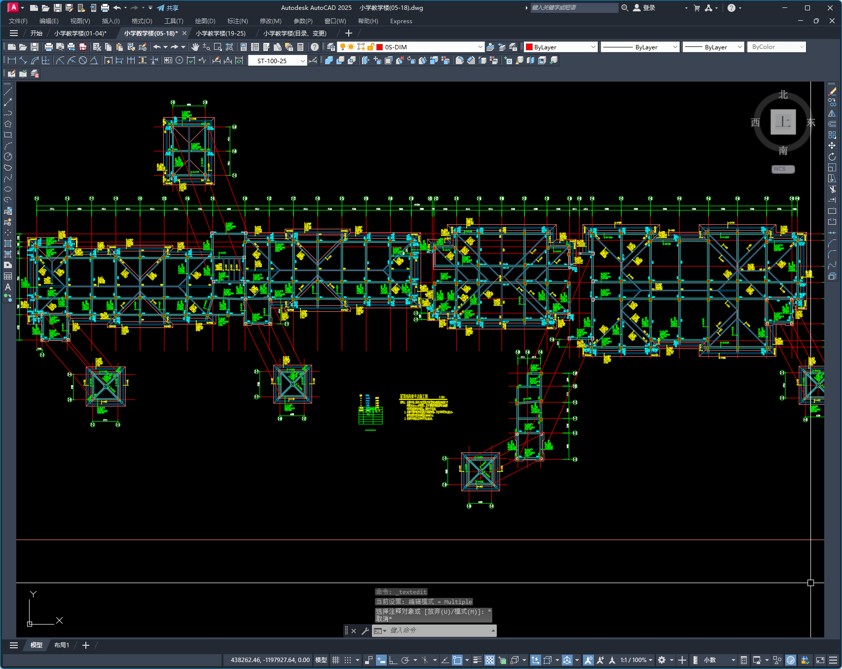This screenshot has width=842, height=669.
Task: Select the Linear dimension tool
Action: click(12, 60)
